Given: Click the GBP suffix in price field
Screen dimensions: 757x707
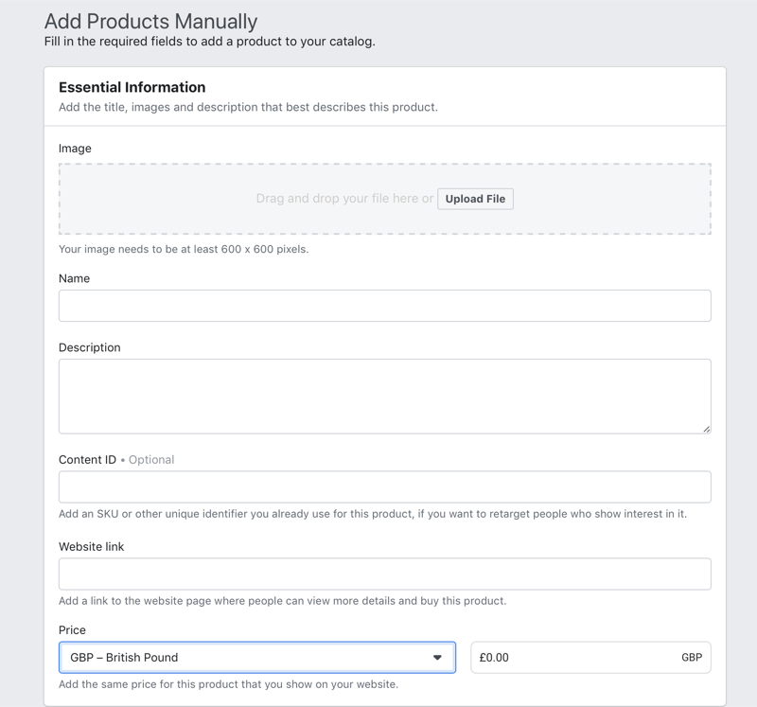Looking at the screenshot, I should pos(692,658).
